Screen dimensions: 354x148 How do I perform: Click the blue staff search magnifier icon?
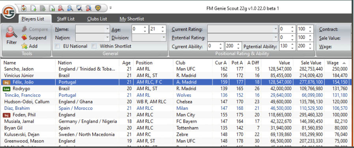pyautogui.click(x=70, y=8)
